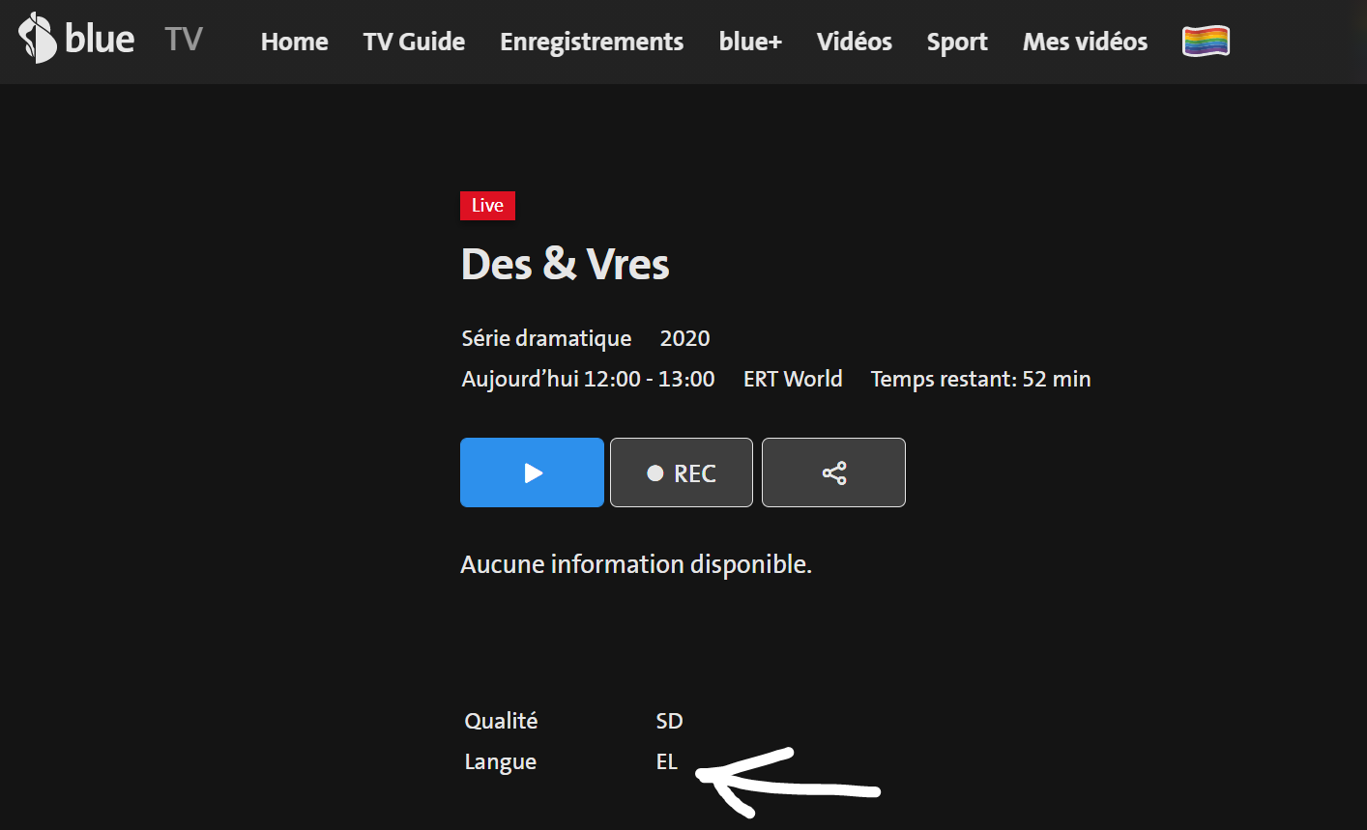Image resolution: width=1367 pixels, height=830 pixels.
Task: Click the red Live badge
Action: click(x=487, y=206)
